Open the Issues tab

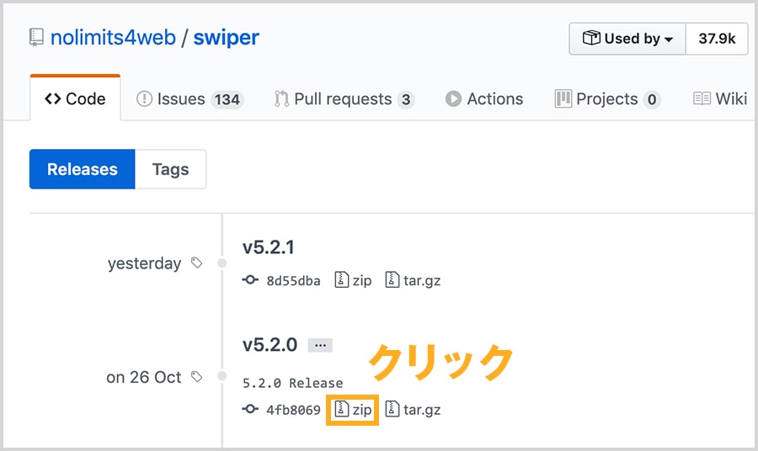click(190, 99)
